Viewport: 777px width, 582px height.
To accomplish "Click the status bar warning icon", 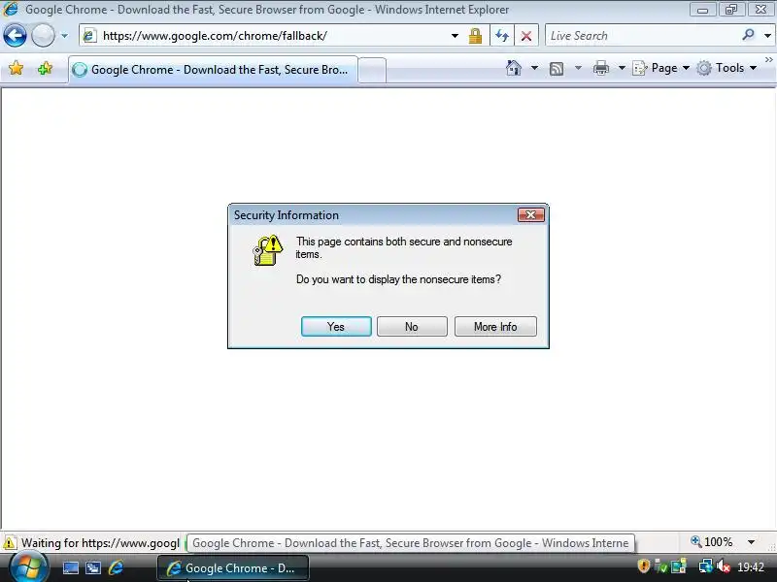I will pyautogui.click(x=10, y=543).
